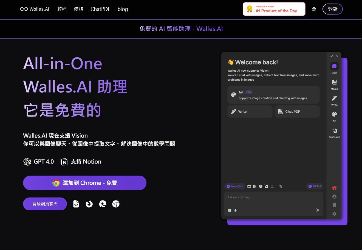Click the image picture icon in chat toolbar
Image resolution: width=362 pixels, height=250 pixels.
point(266,186)
